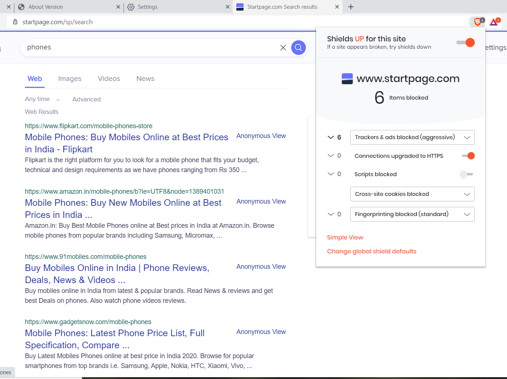Open Fingerprinting blocked dropdown
Image resolution: width=507 pixels, height=379 pixels.
[x=412, y=214]
